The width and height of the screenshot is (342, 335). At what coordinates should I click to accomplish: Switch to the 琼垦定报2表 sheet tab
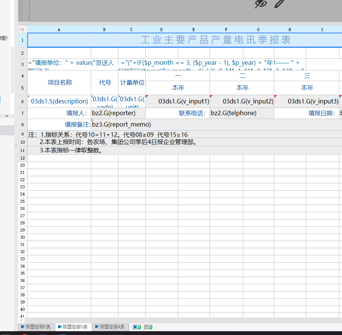point(36,327)
